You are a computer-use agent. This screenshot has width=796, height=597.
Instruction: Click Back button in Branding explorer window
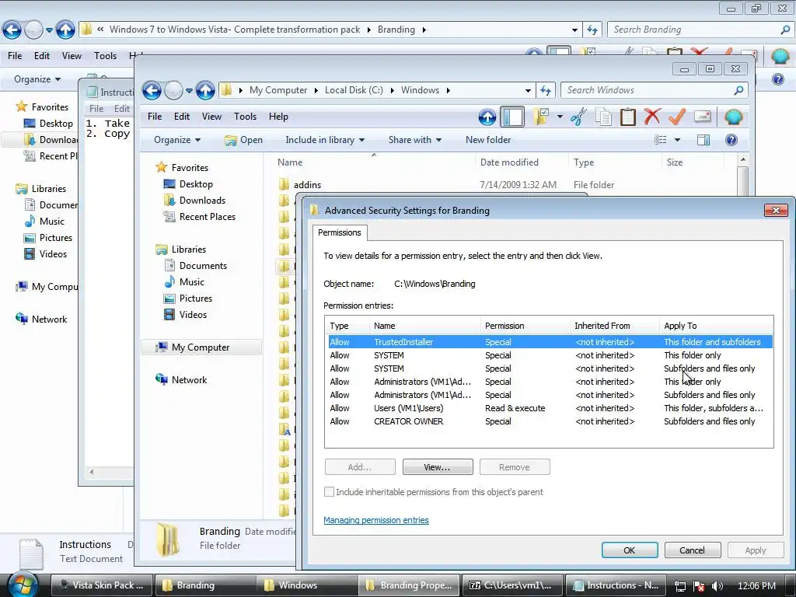[12, 30]
